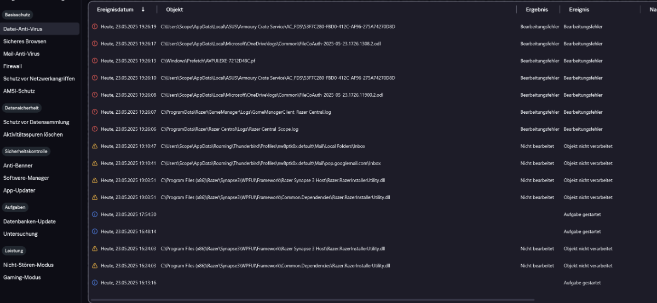Open Gaming-Modus settings
This screenshot has width=657, height=303.
(x=22, y=277)
